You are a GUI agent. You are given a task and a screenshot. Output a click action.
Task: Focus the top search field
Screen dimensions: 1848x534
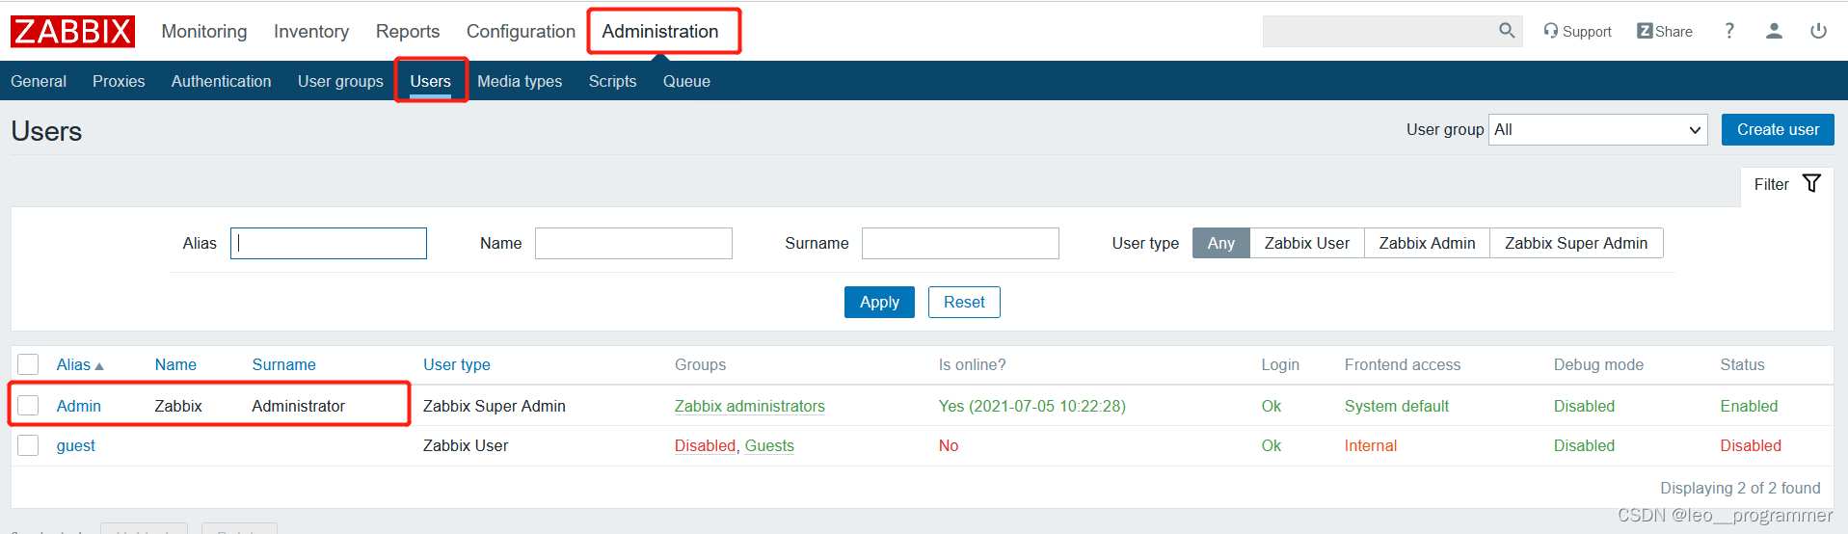1379,31
